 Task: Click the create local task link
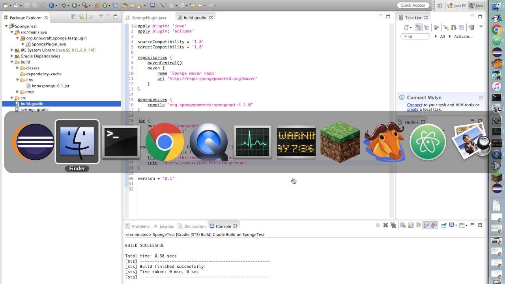click(413, 109)
